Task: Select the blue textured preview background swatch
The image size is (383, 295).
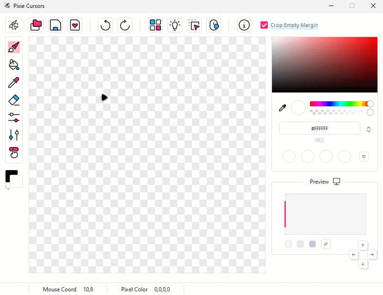Action: coord(312,244)
